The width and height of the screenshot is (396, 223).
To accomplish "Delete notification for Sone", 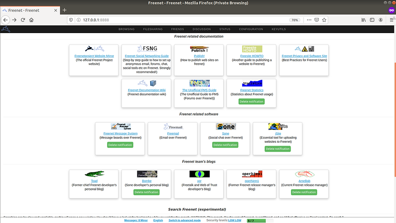I will [x=225, y=145].
